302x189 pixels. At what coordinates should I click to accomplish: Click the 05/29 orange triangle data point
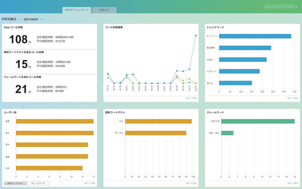click(x=177, y=76)
